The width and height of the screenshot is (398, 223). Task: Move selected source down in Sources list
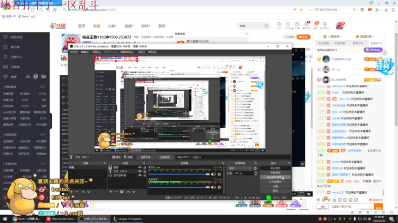(x=133, y=192)
